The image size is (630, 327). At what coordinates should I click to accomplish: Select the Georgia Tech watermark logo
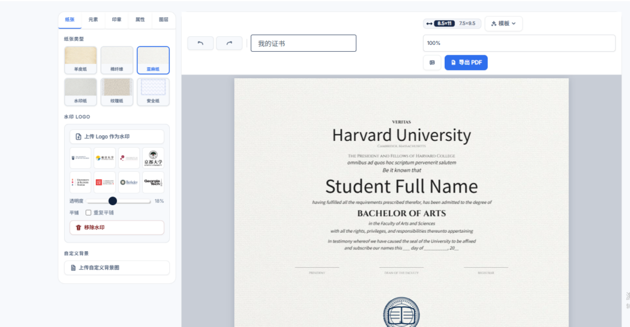click(x=153, y=182)
